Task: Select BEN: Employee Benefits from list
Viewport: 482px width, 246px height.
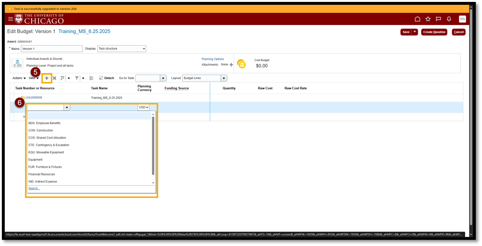Action: point(44,123)
